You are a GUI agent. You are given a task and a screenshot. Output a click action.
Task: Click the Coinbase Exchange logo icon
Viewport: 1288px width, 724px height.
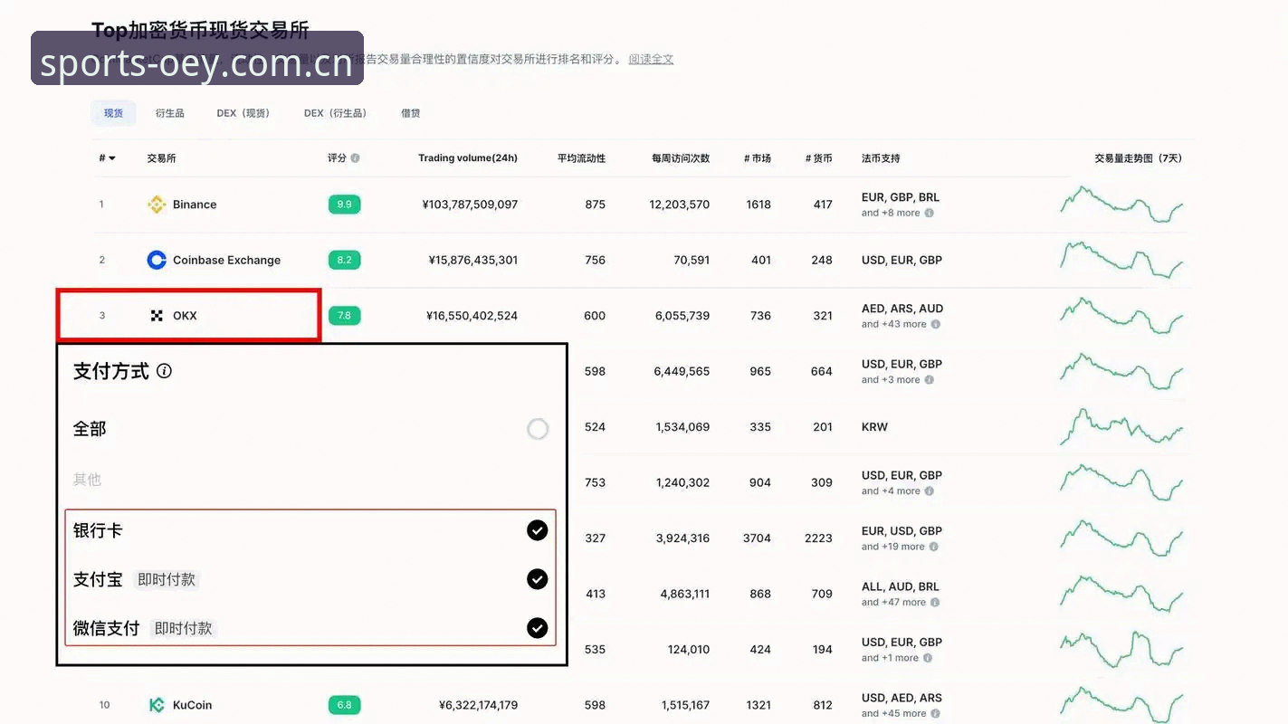coord(157,260)
